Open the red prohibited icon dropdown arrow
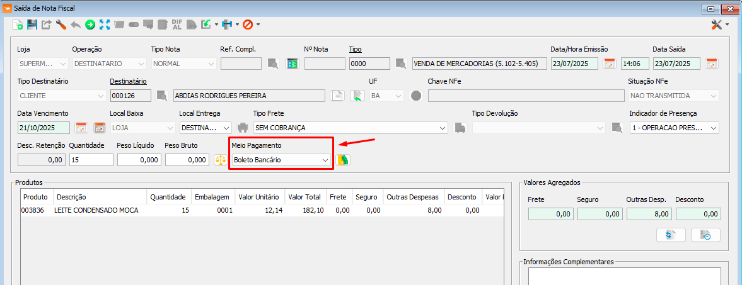 [258, 25]
